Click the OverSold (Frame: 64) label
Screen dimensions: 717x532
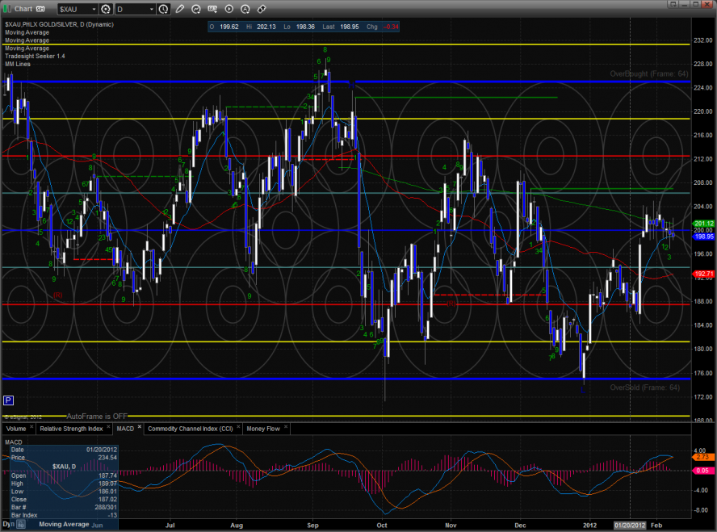coord(645,387)
